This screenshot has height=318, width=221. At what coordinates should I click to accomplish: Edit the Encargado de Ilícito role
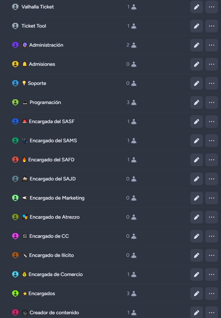pos(196,255)
